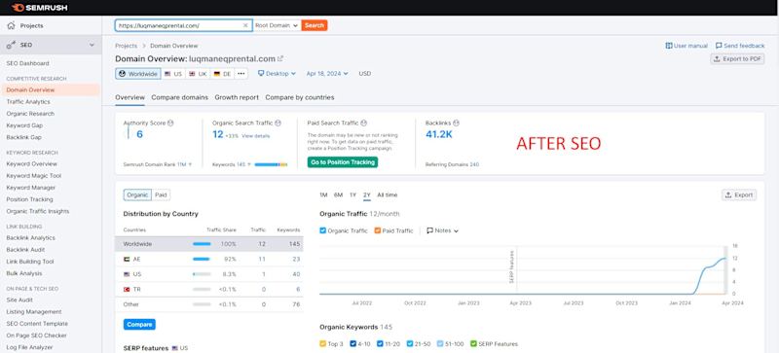Open the Apr 18, 2024 date dropdown
Image resolution: width=779 pixels, height=353 pixels.
pos(327,74)
